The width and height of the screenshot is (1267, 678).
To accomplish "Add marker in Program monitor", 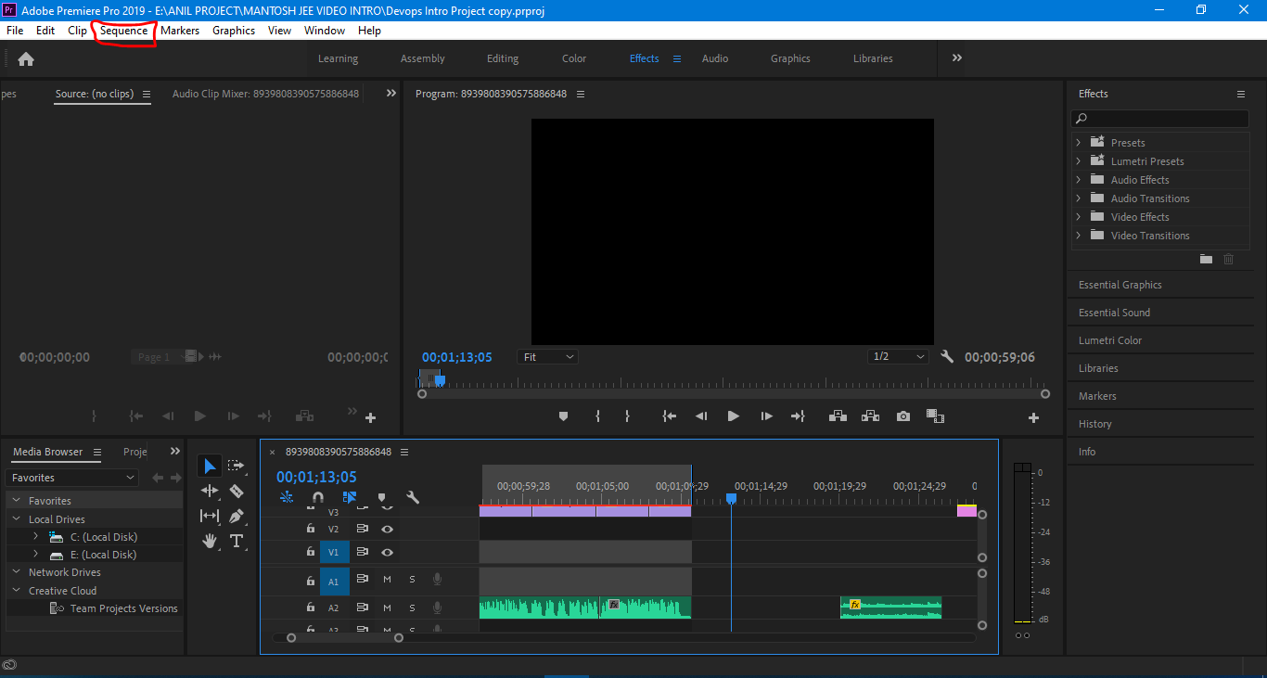I will pyautogui.click(x=563, y=416).
